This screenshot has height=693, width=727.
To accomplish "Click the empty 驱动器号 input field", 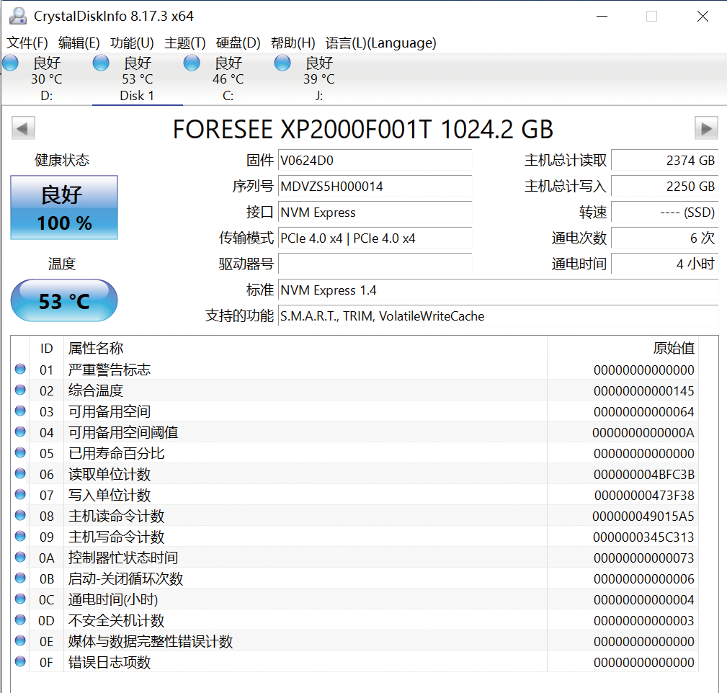I will click(375, 264).
